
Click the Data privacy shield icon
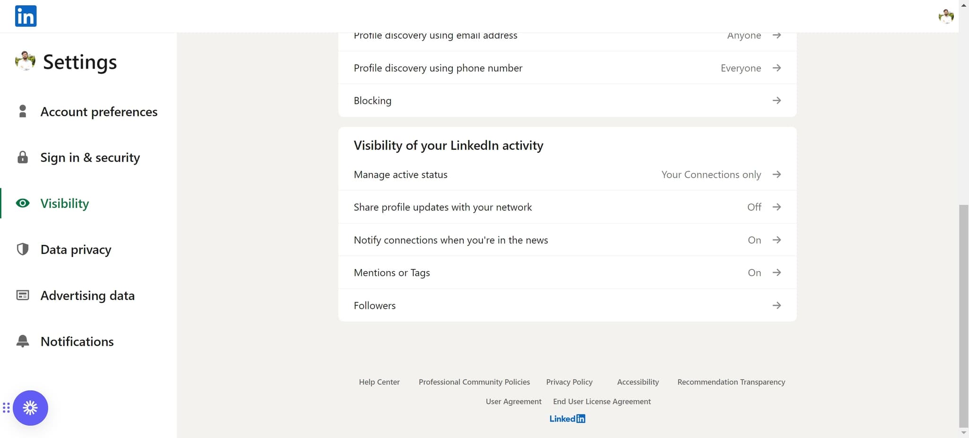[x=22, y=249]
